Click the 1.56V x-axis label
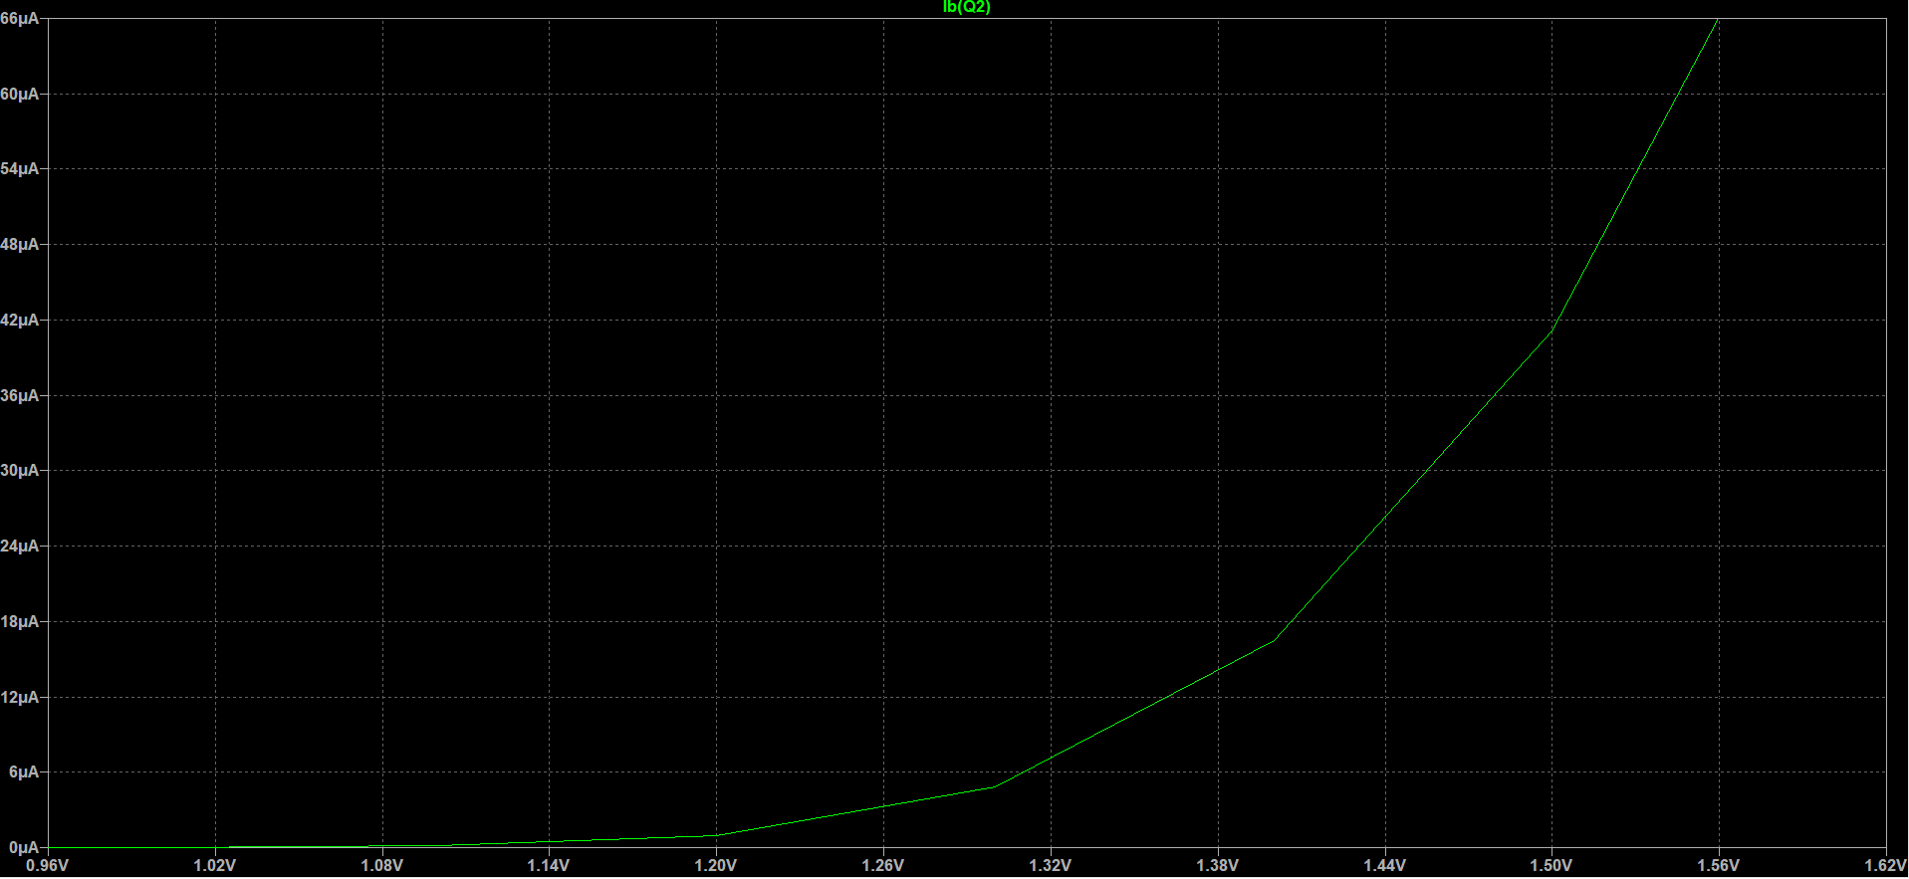Image resolution: width=1909 pixels, height=879 pixels. pos(1719,866)
